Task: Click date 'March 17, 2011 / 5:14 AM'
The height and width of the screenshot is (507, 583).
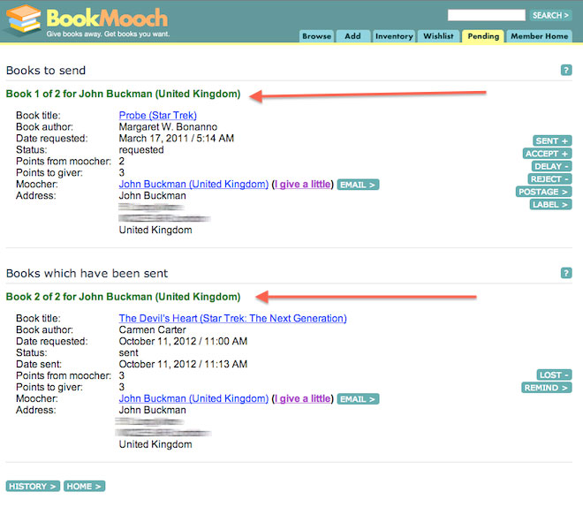Action: 177,139
